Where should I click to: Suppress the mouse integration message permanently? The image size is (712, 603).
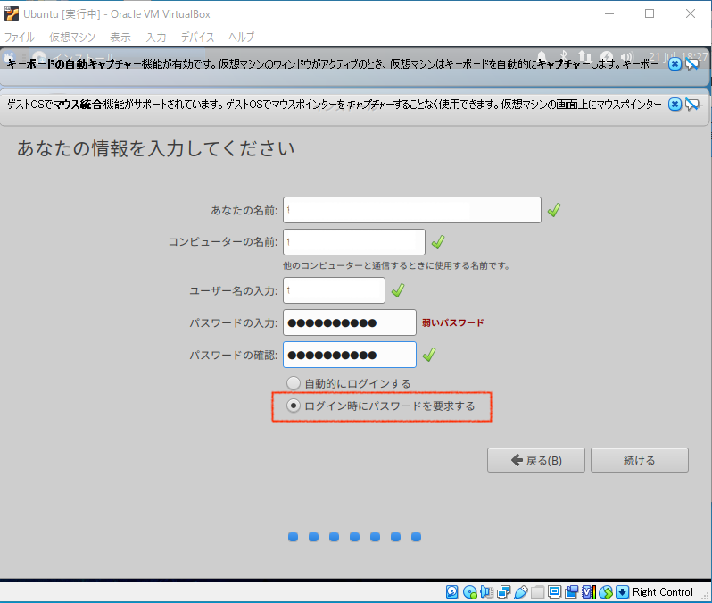tap(692, 105)
